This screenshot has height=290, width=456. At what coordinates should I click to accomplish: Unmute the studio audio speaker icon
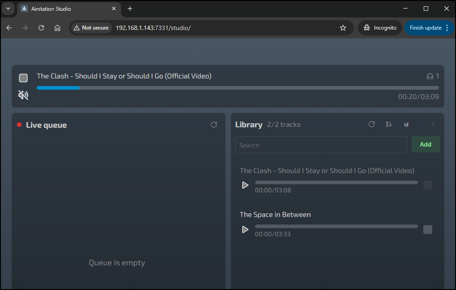(23, 95)
